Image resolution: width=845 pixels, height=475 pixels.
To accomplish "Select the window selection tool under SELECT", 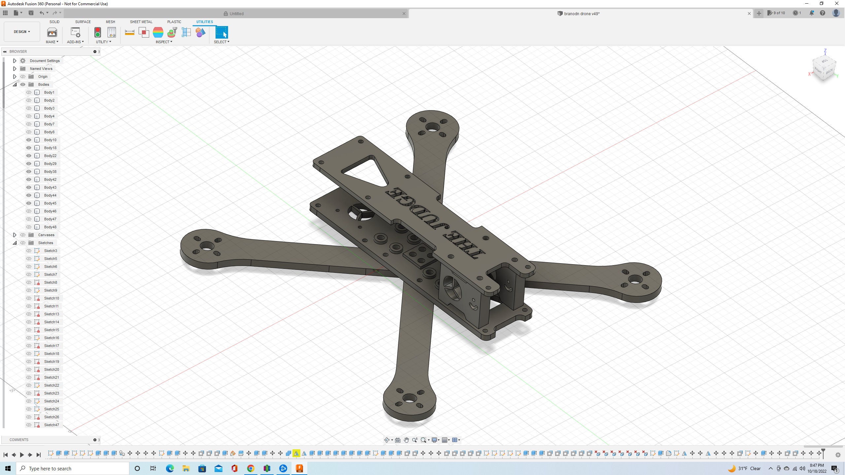I will [222, 33].
